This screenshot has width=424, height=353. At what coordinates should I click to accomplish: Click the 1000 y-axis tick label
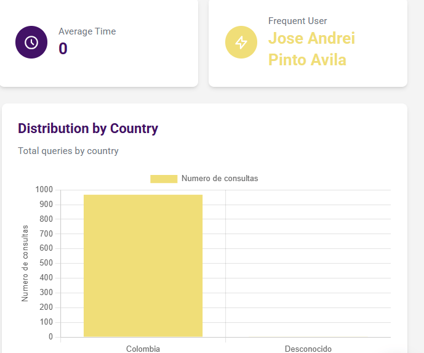[x=44, y=190]
